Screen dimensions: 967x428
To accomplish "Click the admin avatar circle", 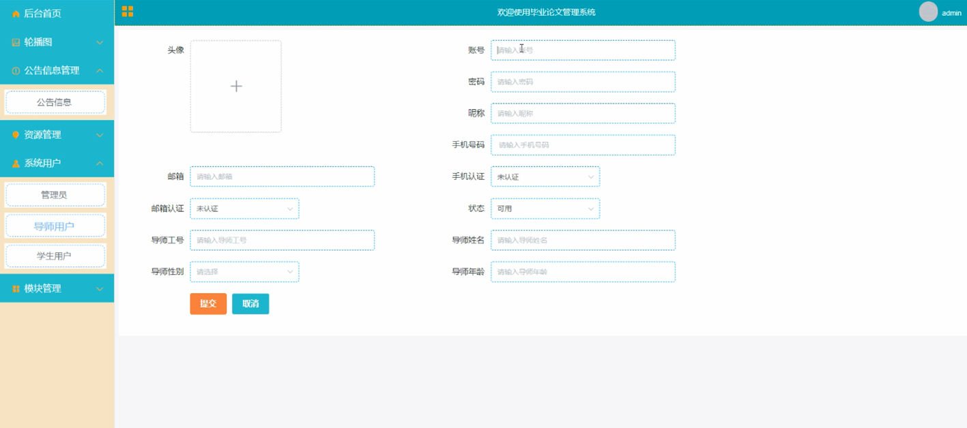I will click(928, 12).
